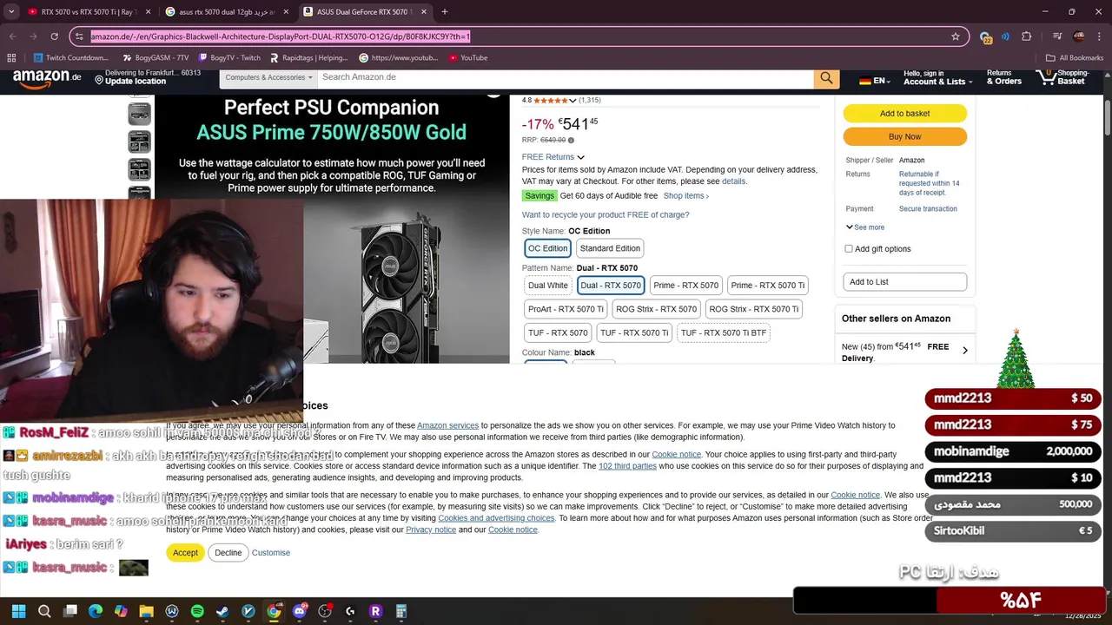Open the Add to List dropdown

click(x=904, y=282)
